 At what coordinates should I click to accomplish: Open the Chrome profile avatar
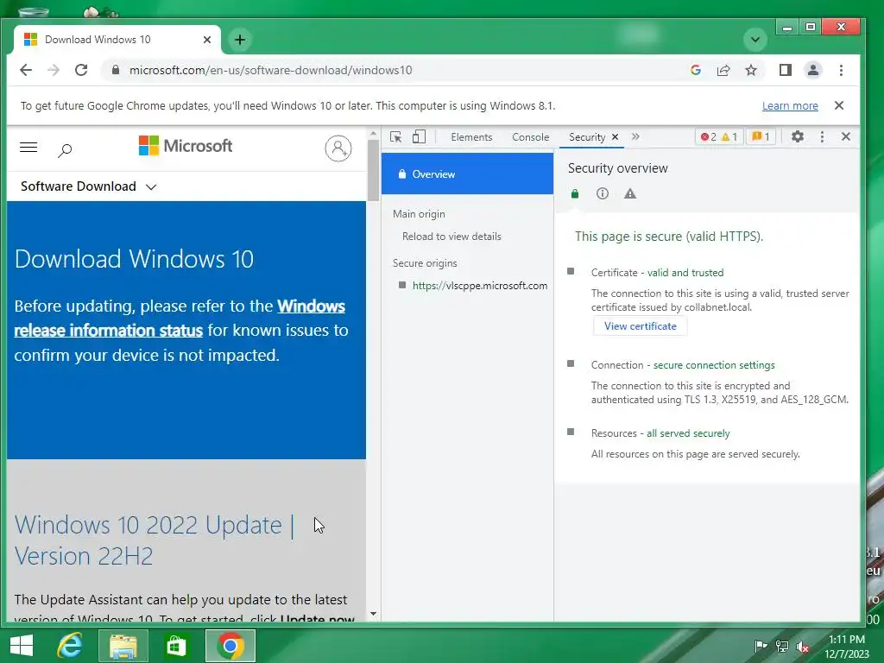[813, 70]
